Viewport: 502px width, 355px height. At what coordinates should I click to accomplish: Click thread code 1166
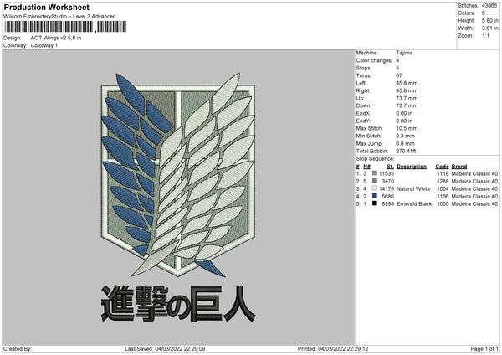[443, 197]
